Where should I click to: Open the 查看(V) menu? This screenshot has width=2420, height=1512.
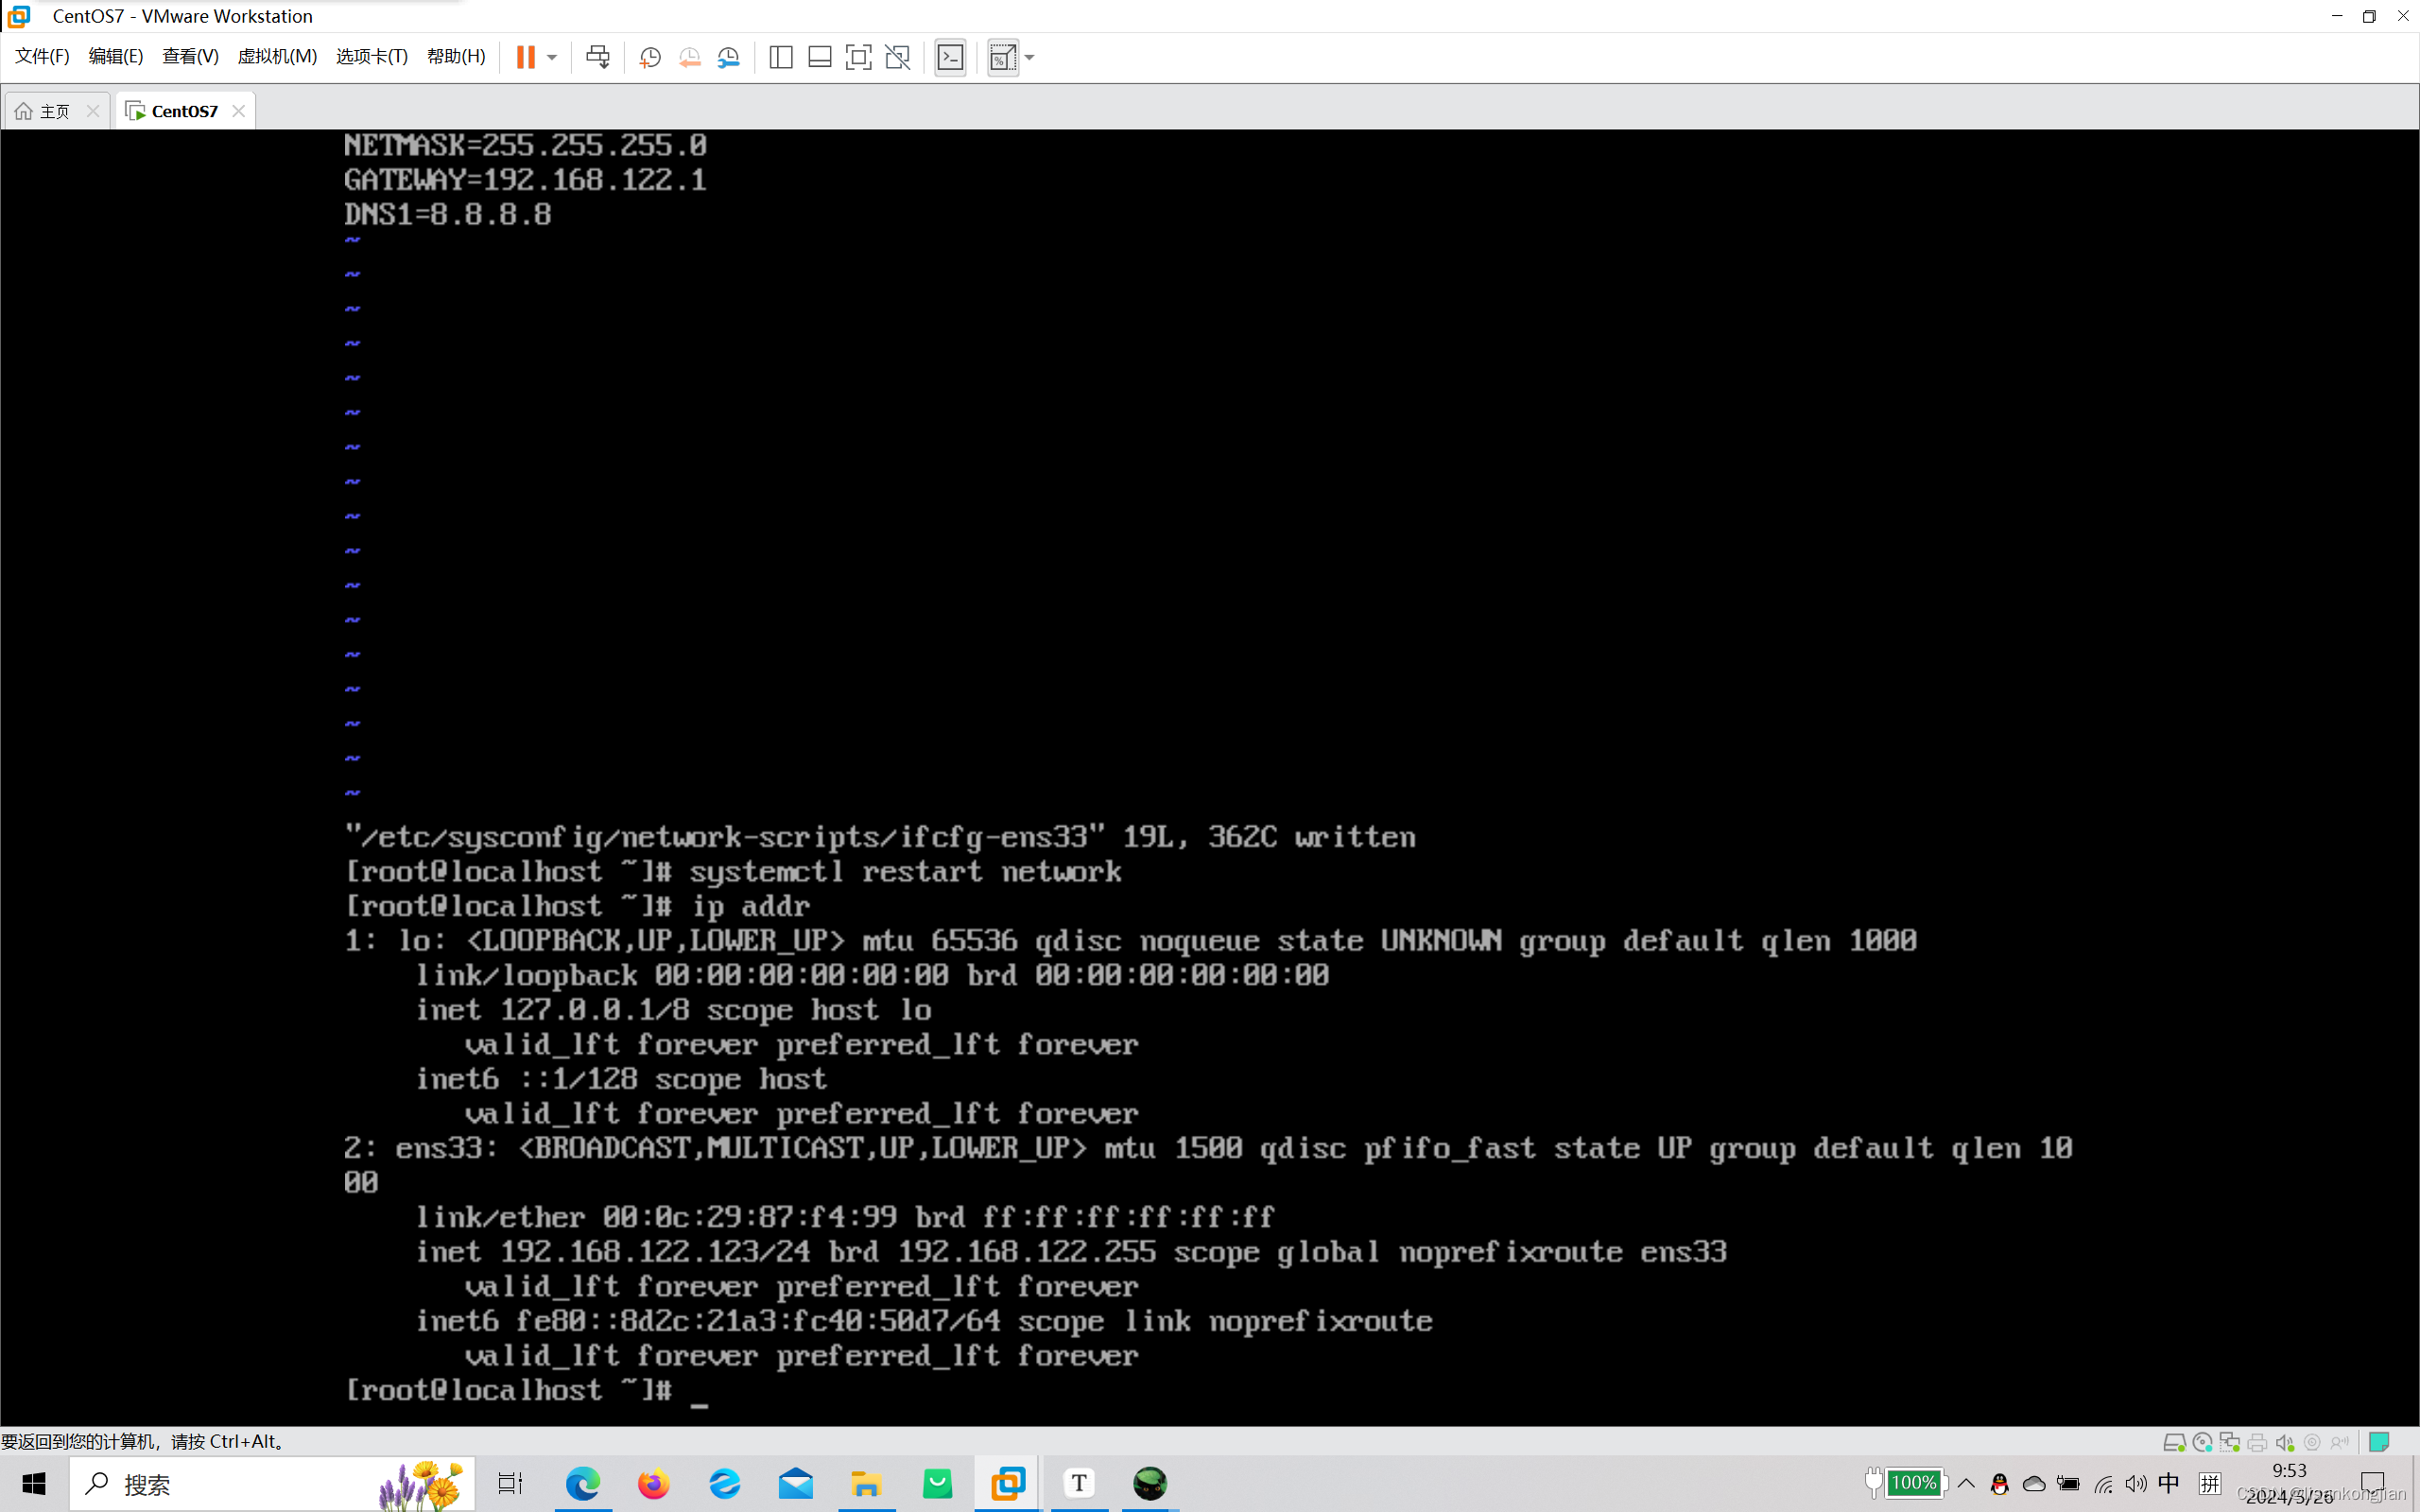click(190, 56)
